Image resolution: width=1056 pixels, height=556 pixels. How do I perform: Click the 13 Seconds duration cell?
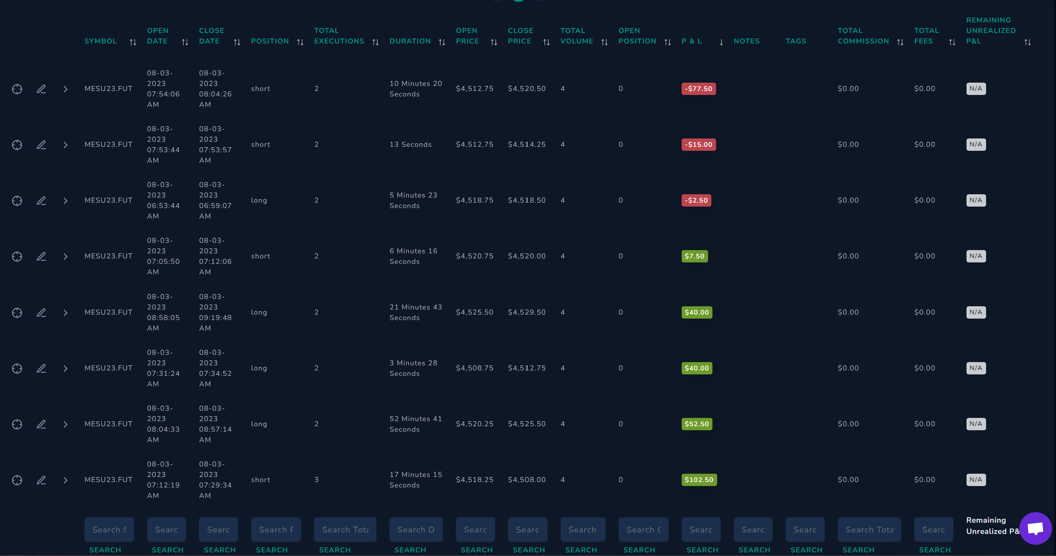point(410,145)
